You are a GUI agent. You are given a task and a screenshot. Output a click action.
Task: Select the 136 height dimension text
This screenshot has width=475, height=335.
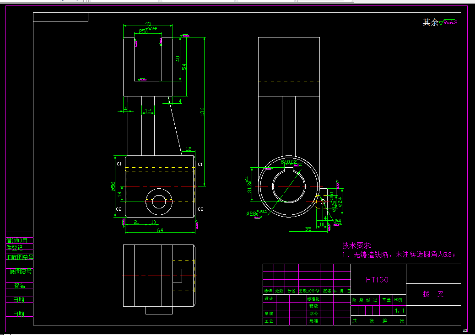(202, 112)
